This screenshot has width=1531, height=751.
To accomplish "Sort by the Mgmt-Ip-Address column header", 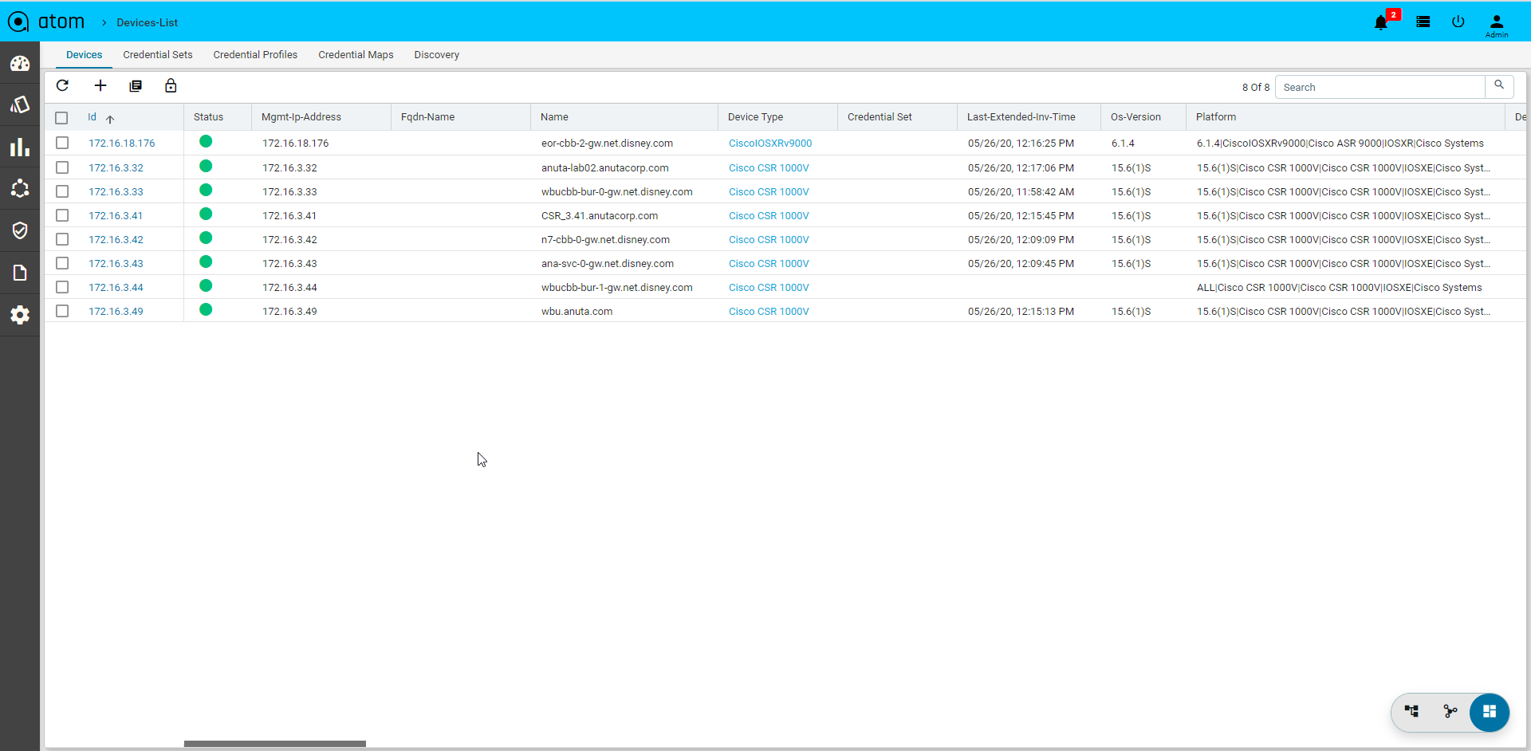I will click(301, 117).
